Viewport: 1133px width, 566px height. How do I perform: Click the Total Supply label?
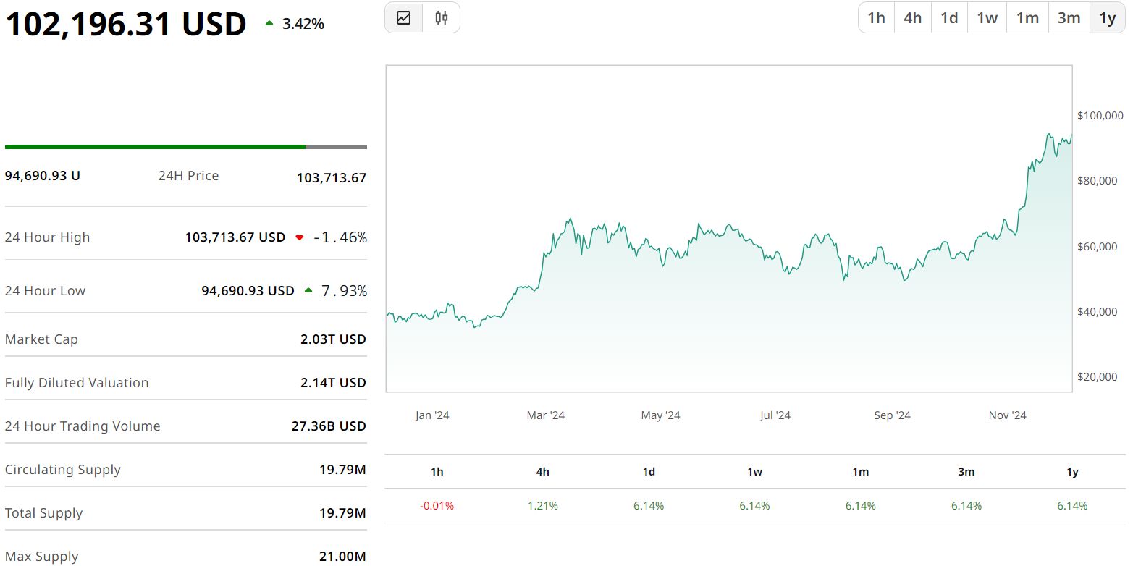click(44, 513)
